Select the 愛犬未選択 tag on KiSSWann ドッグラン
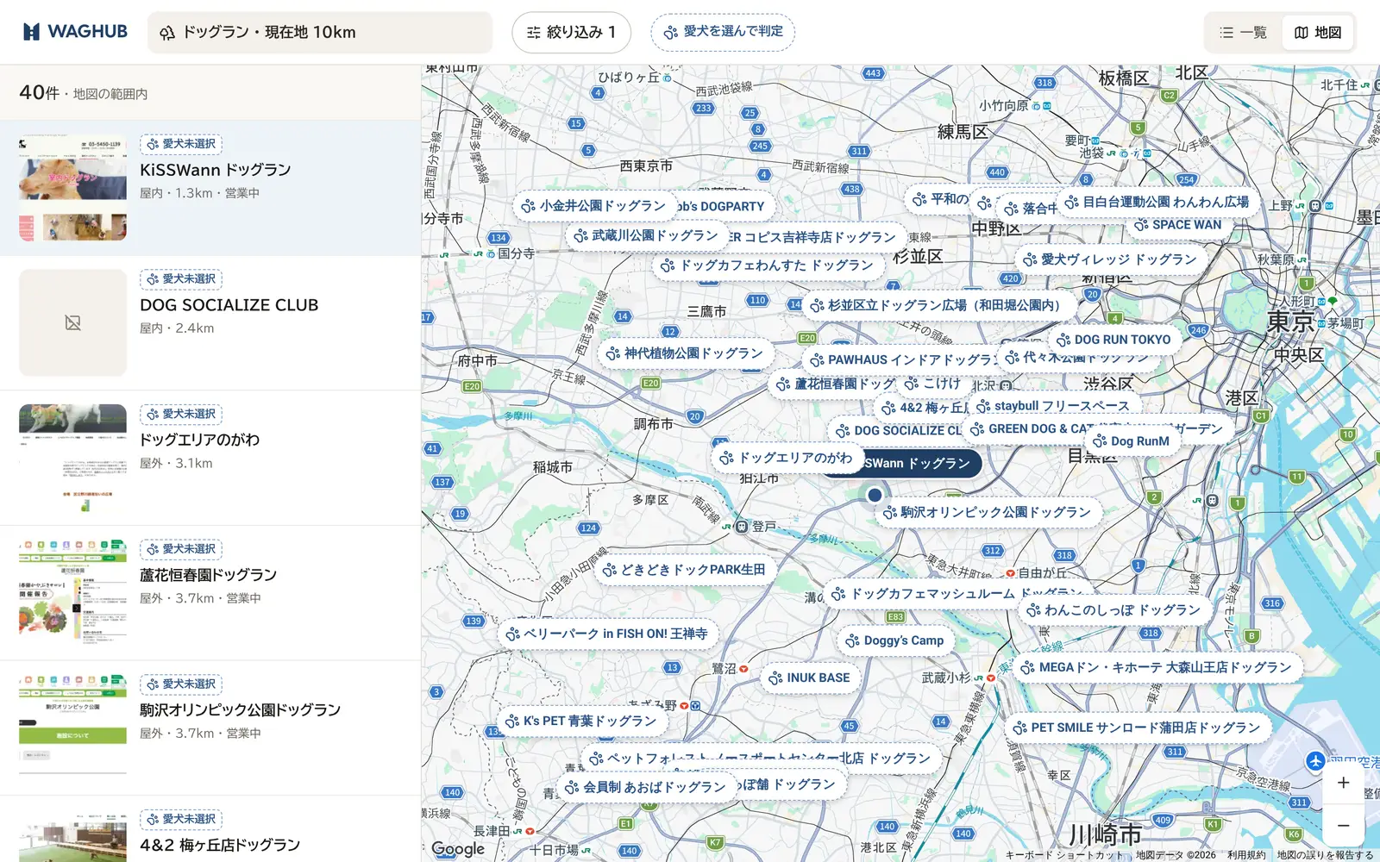This screenshot has height=862, width=1380. (x=181, y=144)
